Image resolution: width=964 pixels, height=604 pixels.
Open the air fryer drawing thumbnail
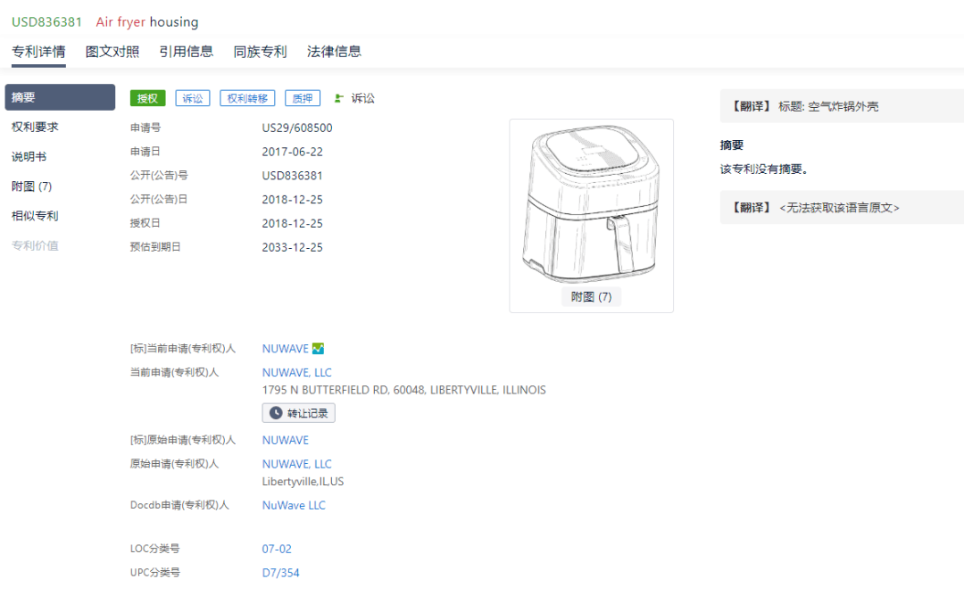pos(591,205)
